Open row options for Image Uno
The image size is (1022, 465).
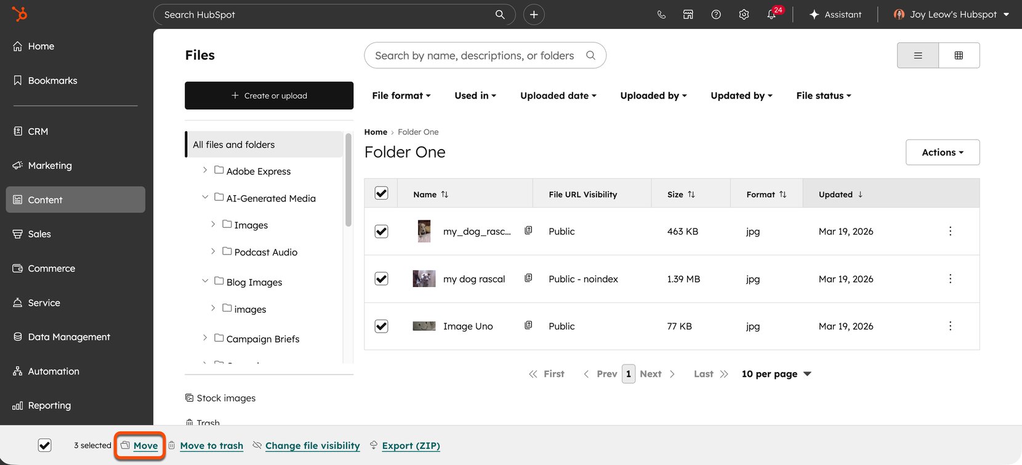pyautogui.click(x=950, y=326)
